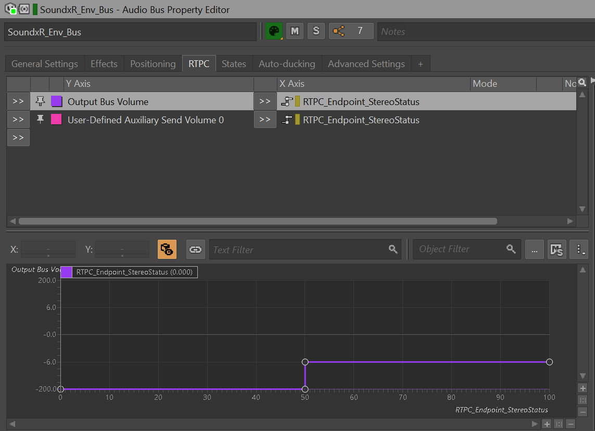
Task: Click the zoom out minus icon below graph
Action: 571,424
